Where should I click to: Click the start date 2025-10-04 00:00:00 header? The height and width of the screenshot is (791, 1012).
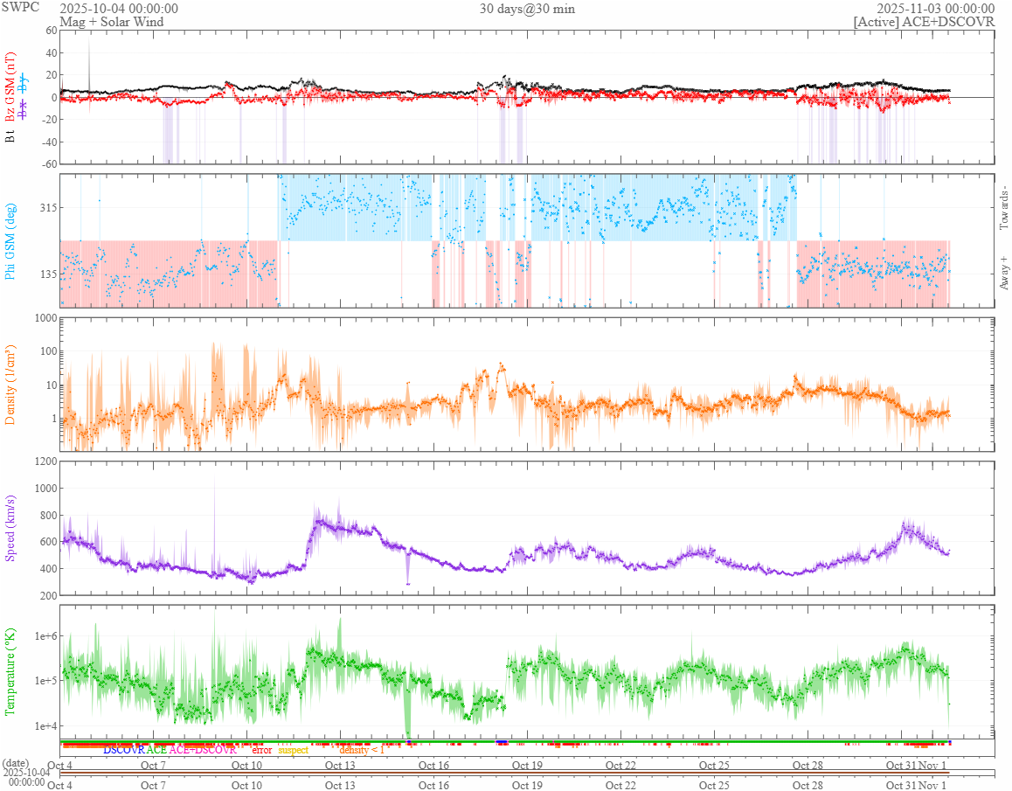click(x=119, y=9)
